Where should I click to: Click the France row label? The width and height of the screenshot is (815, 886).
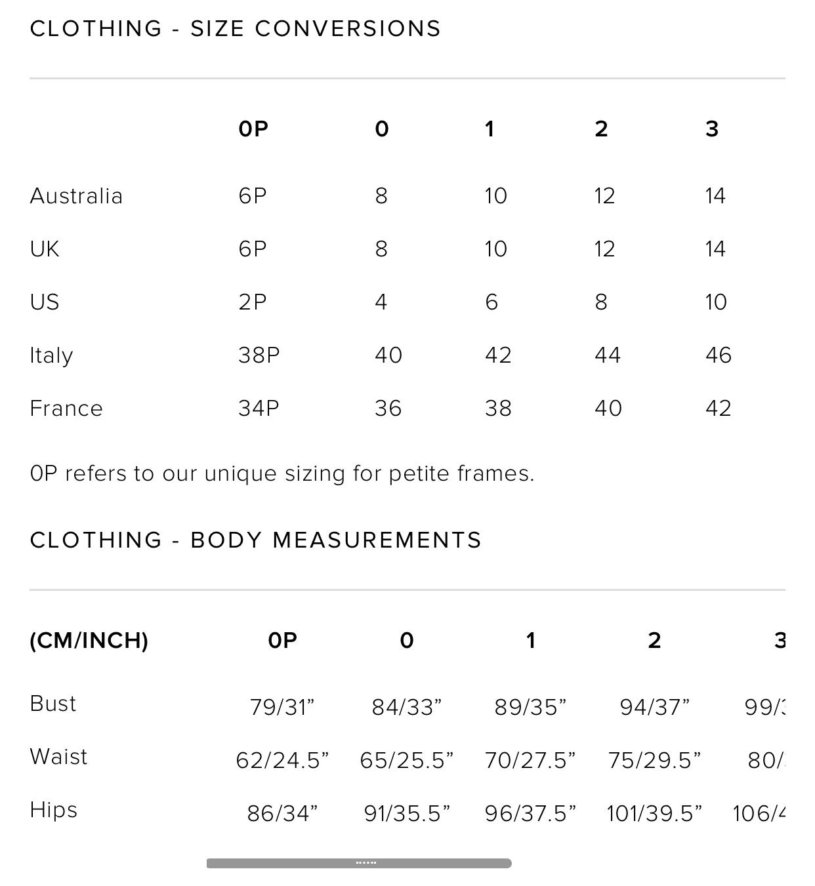66,409
